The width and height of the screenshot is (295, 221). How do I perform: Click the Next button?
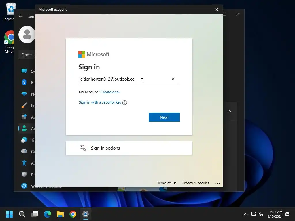point(164,117)
